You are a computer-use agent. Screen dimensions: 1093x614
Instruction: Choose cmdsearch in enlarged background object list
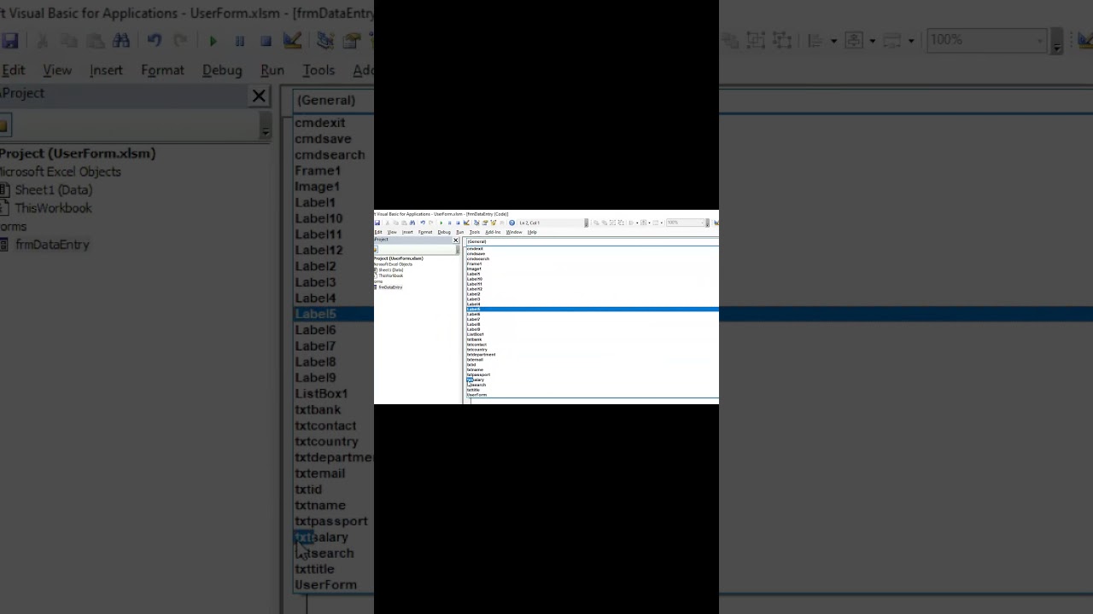pyautogui.click(x=330, y=154)
